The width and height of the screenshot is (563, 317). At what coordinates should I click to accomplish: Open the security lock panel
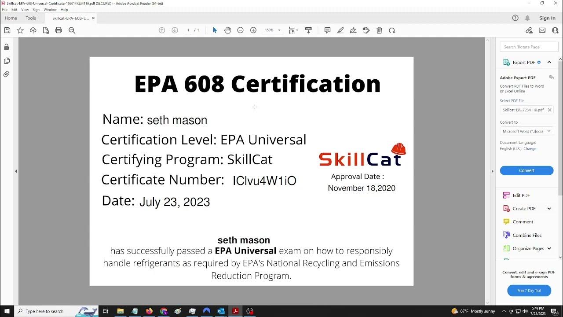(6, 47)
